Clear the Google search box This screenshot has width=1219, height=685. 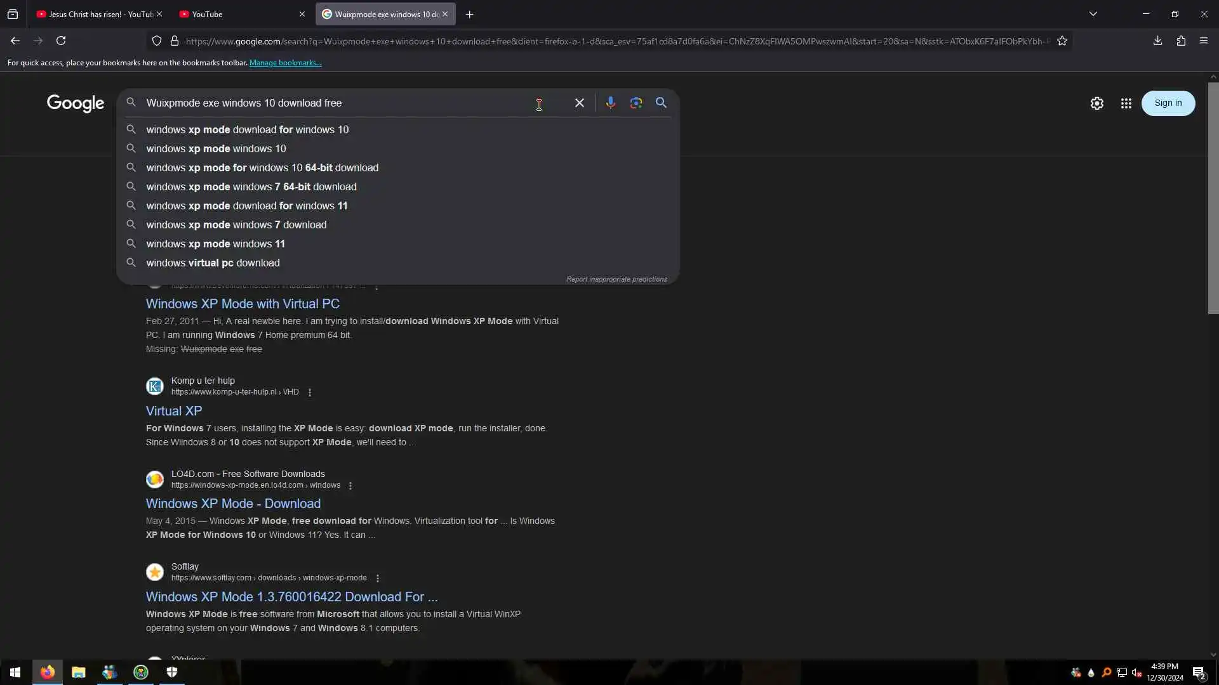579,103
